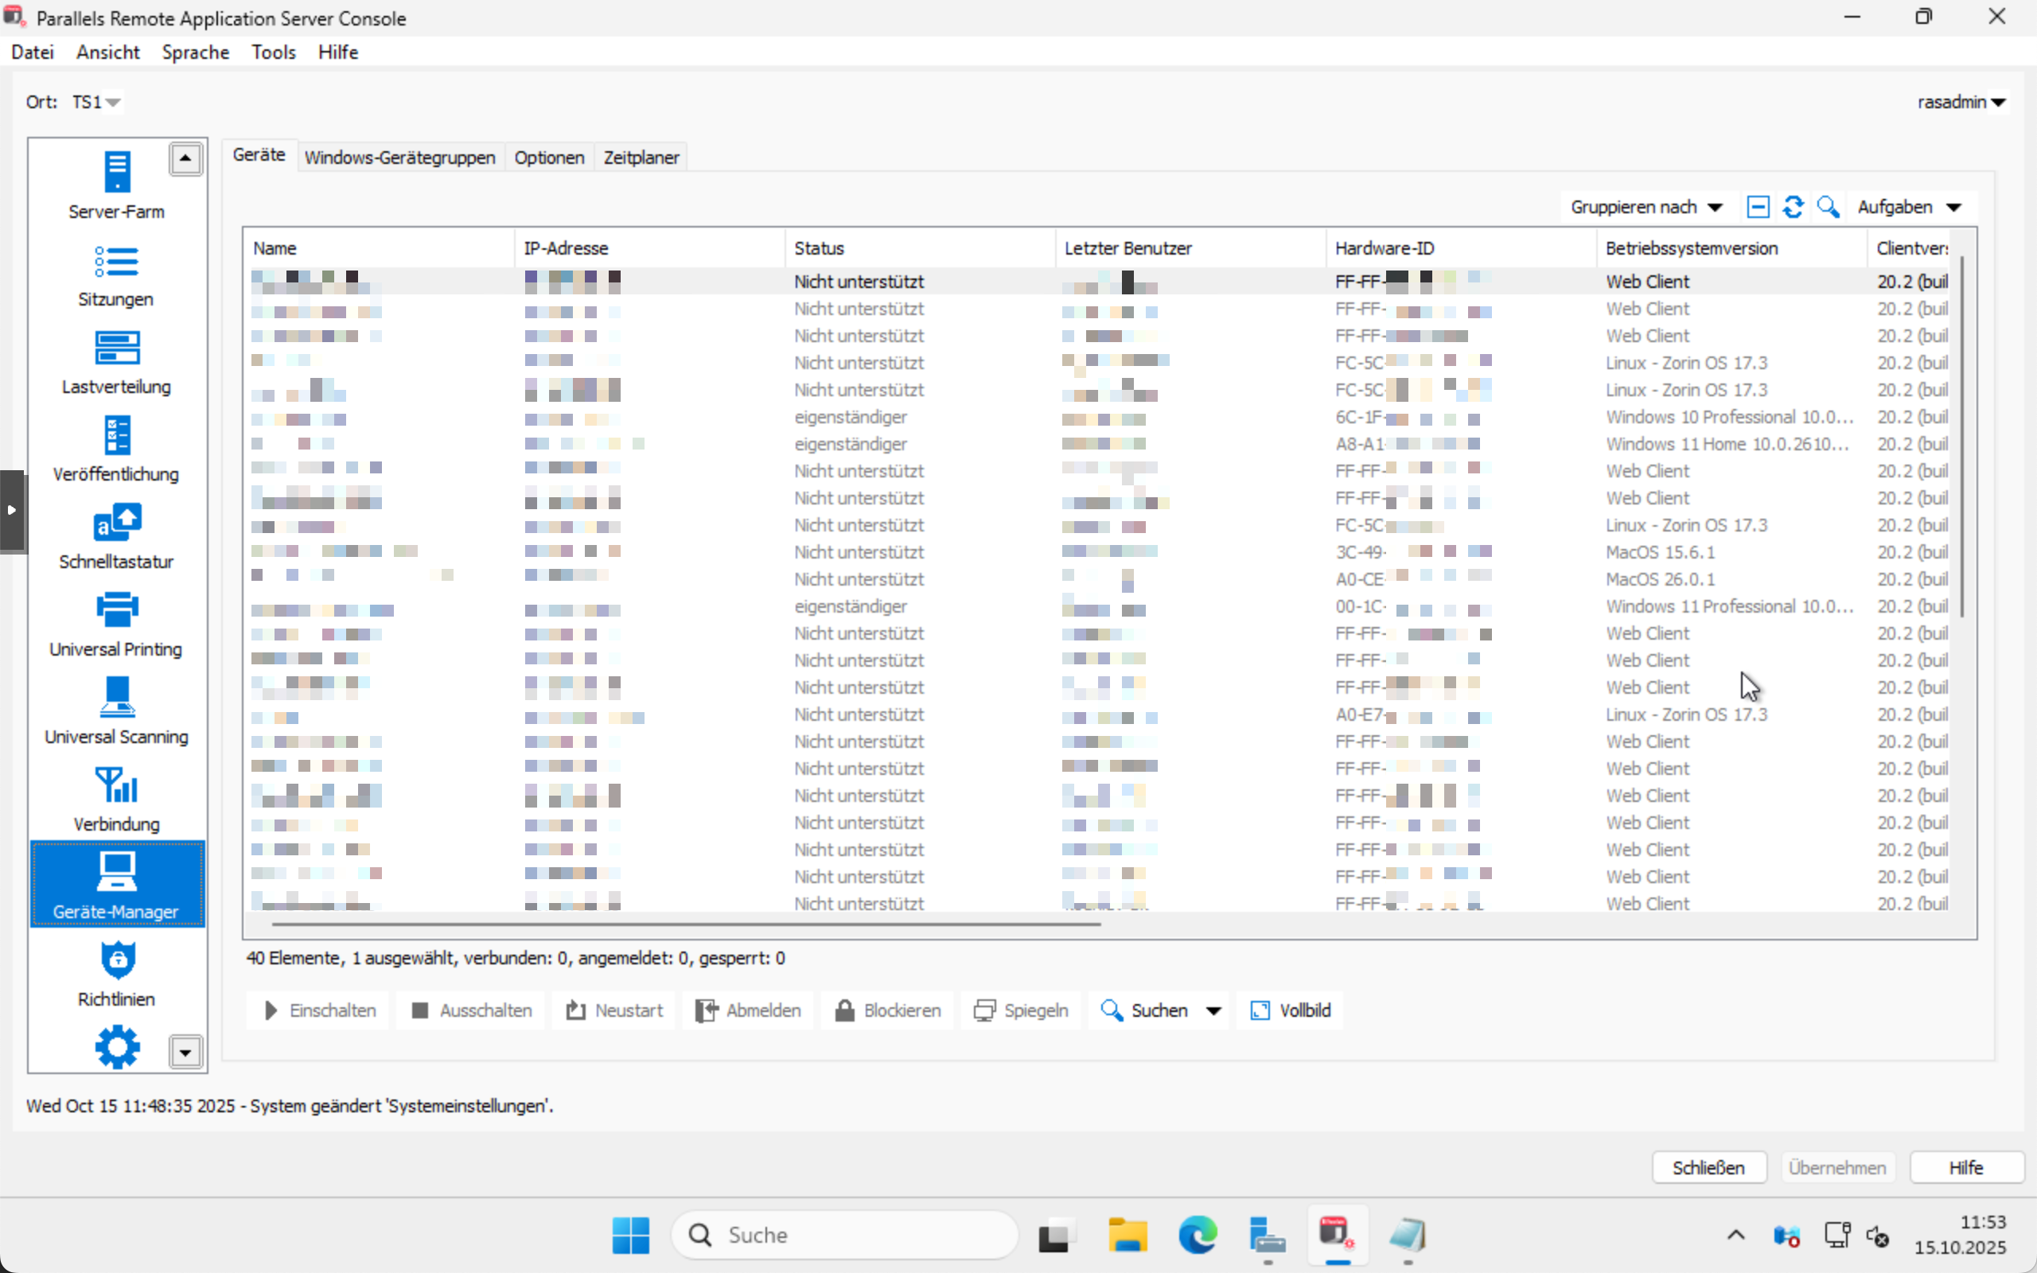
Task: Expand the Gruppieren nach dropdown
Action: click(1646, 207)
